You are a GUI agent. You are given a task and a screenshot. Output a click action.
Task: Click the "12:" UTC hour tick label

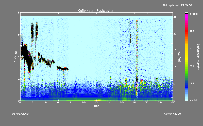click(x=97, y=103)
